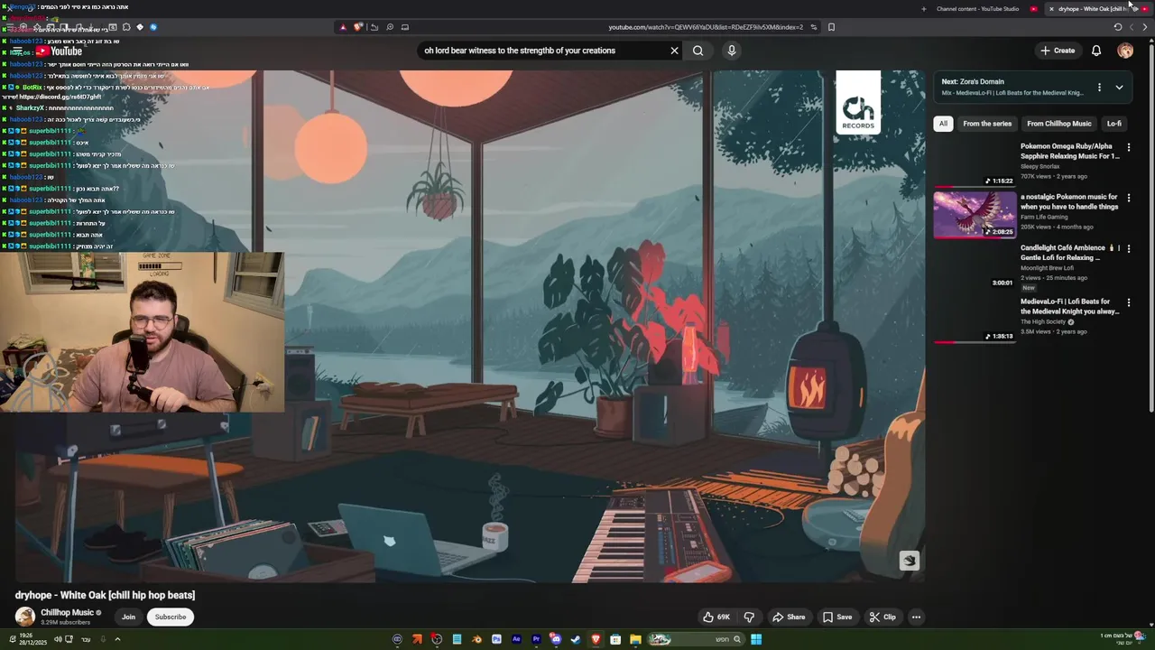Save the video to a playlist
Viewport: 1155px width, 650px height.
coord(836,617)
